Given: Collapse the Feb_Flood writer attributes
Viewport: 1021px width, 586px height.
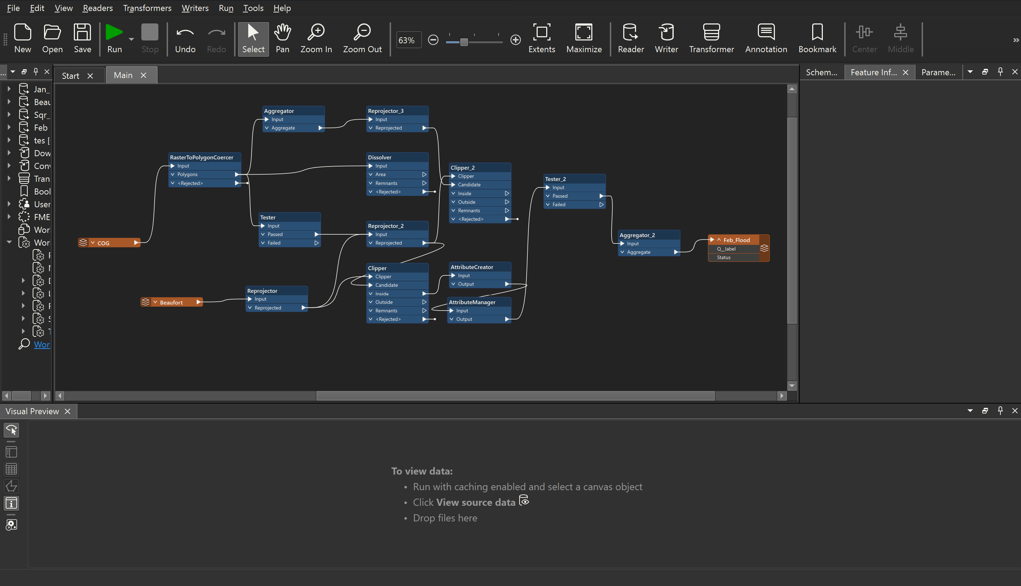Looking at the screenshot, I should point(719,240).
